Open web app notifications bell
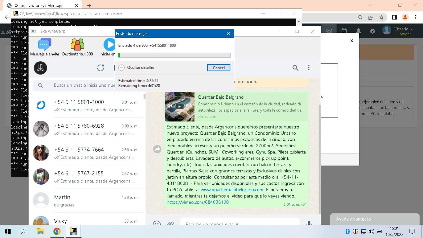The image size is (423, 238). click(x=358, y=31)
